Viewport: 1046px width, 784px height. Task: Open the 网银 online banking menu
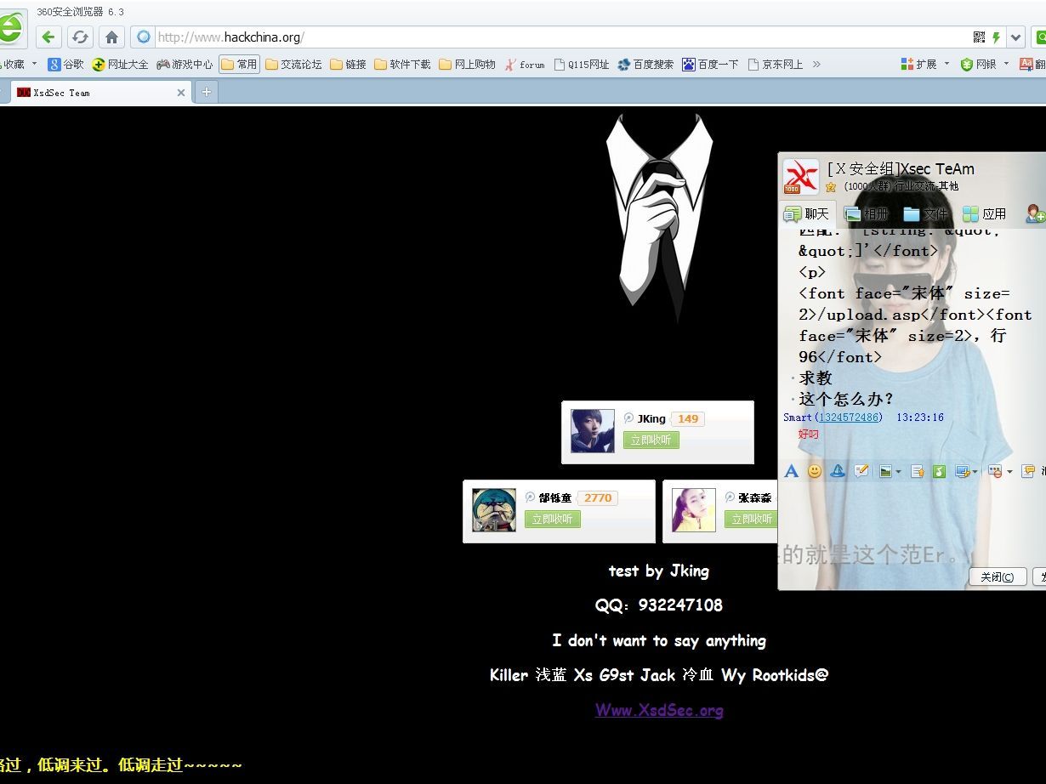[984, 64]
